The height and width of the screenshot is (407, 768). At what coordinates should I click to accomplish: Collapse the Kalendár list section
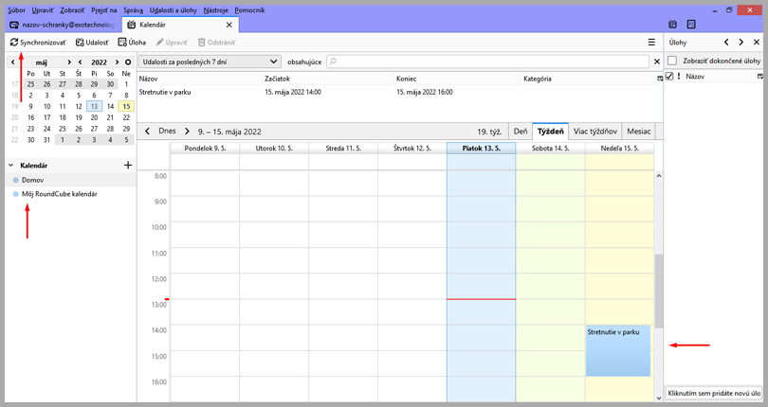coord(10,166)
